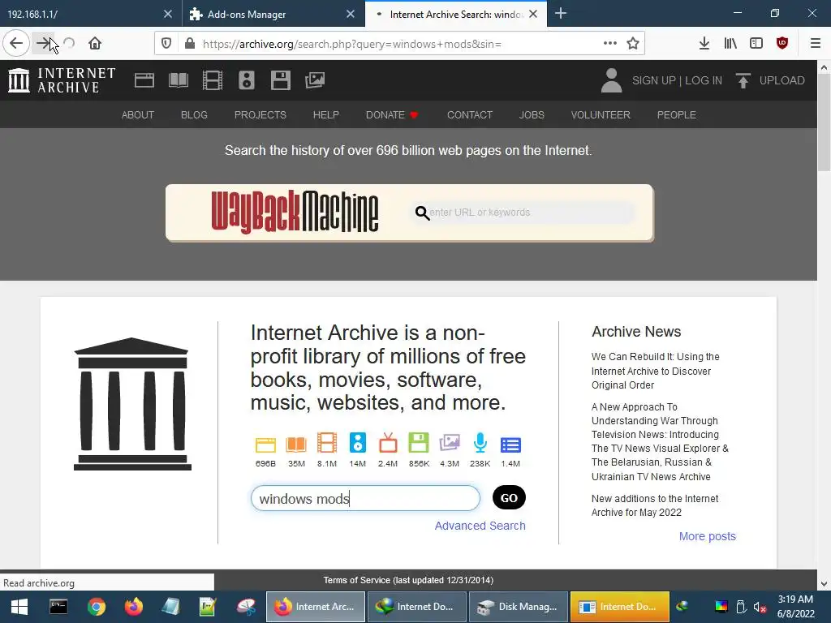Screen dimensions: 831x623
Task: Open the microphone 238K concerts icon
Action: (480, 443)
